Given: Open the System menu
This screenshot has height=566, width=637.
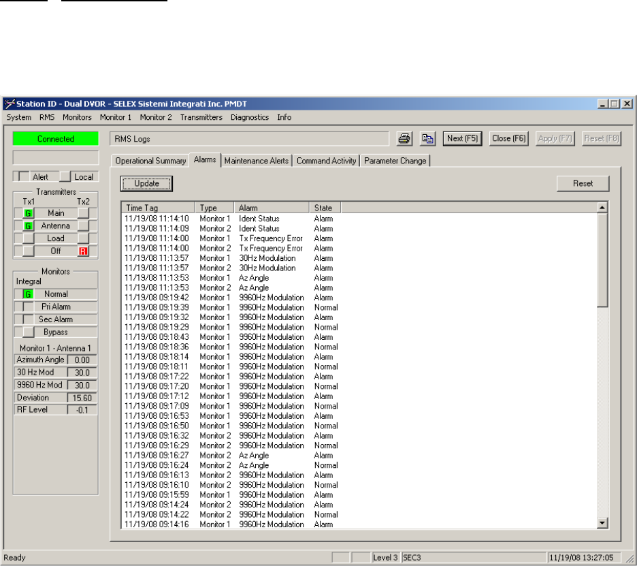Looking at the screenshot, I should click(x=18, y=118).
